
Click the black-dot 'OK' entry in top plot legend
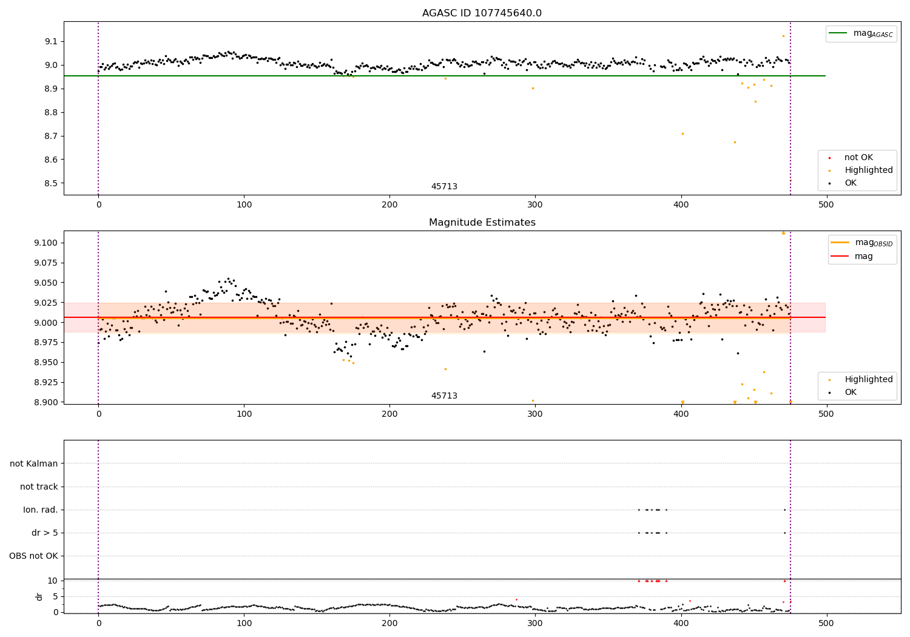851,183
